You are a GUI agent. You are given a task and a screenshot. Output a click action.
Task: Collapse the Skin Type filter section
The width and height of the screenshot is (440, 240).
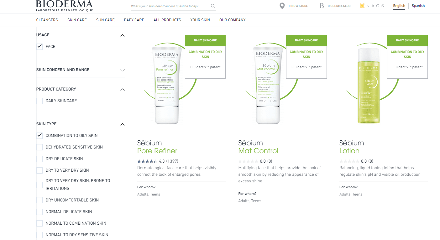pyautogui.click(x=123, y=124)
